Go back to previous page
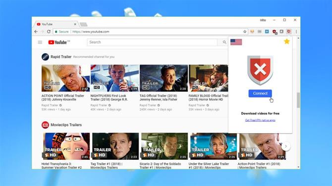 point(36,32)
